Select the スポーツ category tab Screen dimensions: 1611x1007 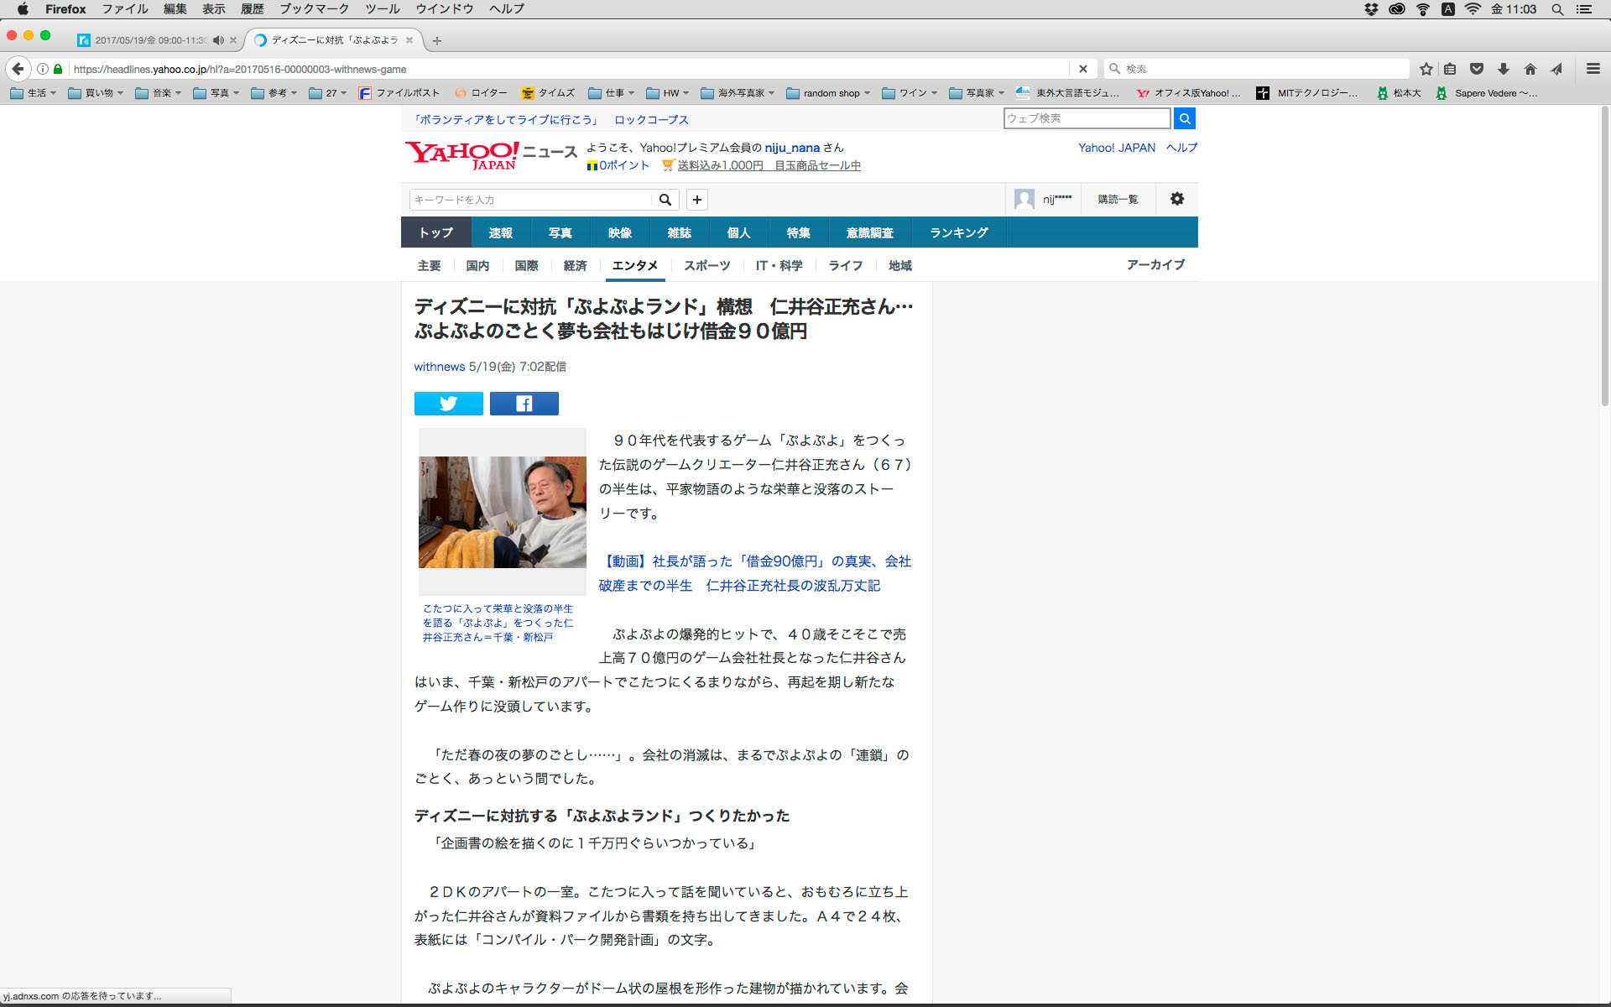706,265
